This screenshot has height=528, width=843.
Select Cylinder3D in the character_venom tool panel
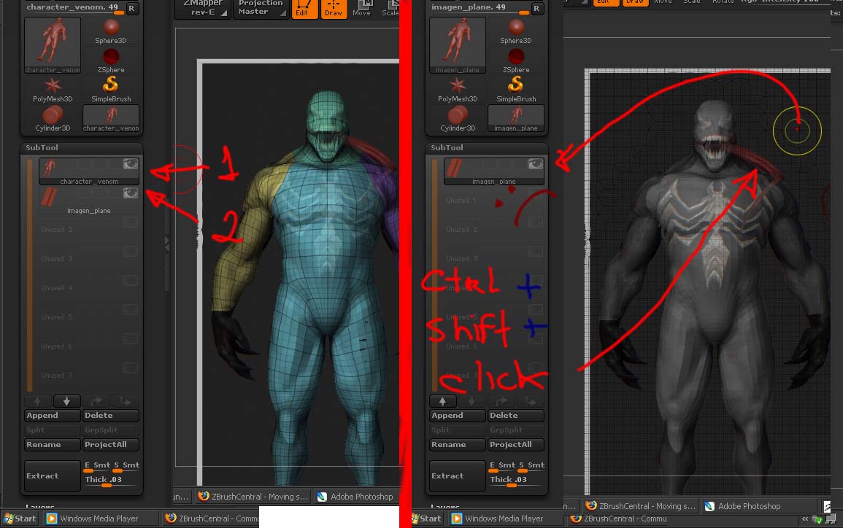coord(52,119)
